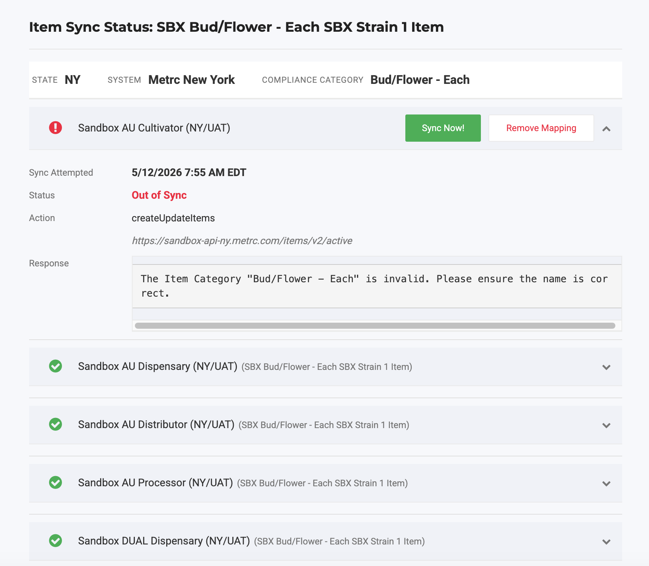Click the green check icon for Sandbox DUAL Dispensary
Screen dimensions: 649x566
tap(56, 541)
